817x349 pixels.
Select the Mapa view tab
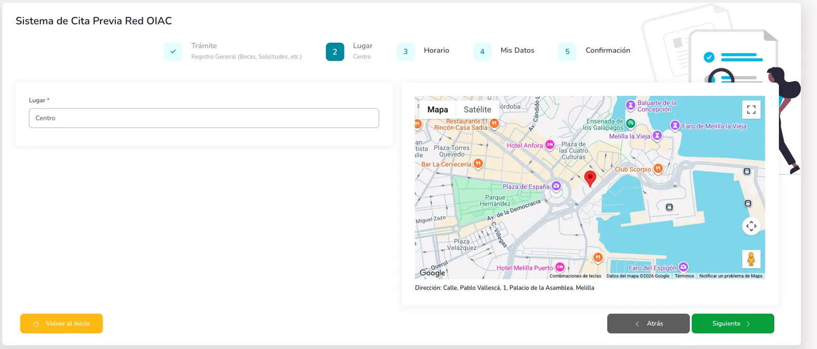438,109
